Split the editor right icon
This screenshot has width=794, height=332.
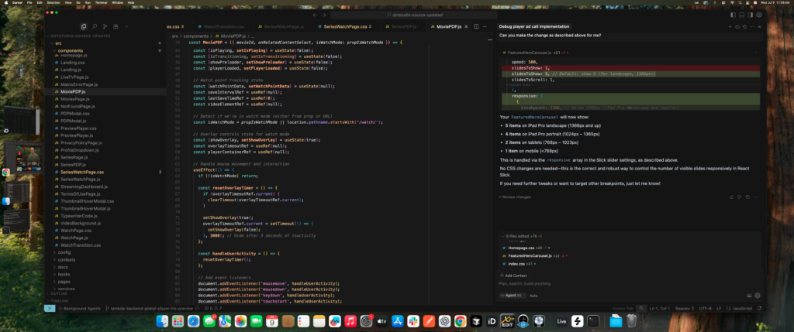click(x=476, y=26)
